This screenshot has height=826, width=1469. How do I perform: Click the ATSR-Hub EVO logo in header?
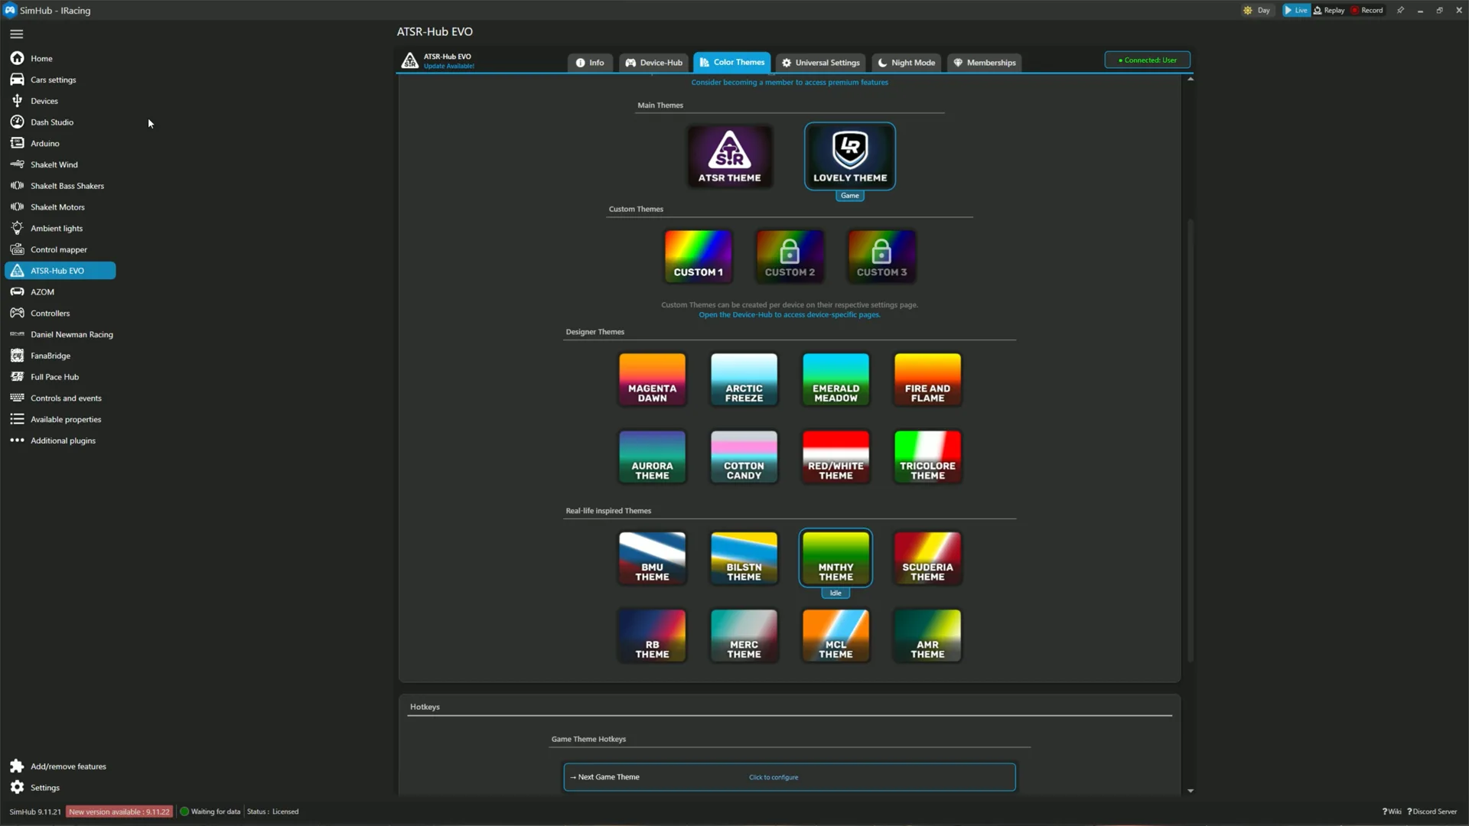click(x=410, y=60)
